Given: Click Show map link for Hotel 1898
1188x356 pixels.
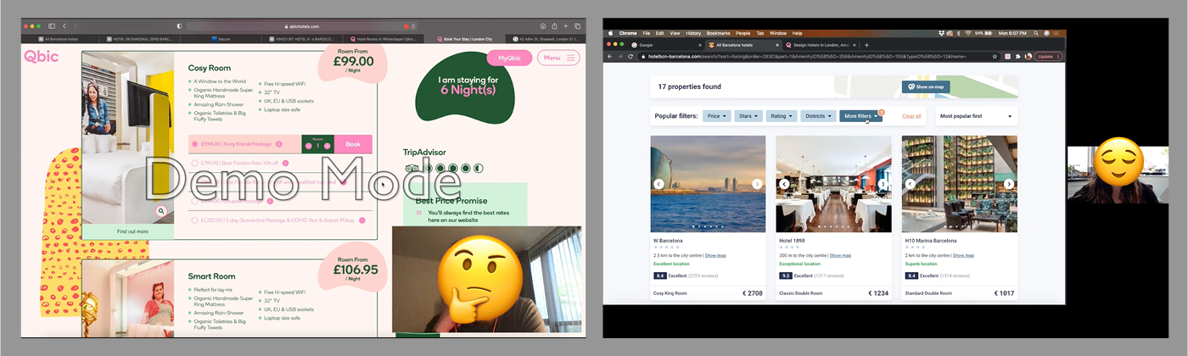Looking at the screenshot, I should point(840,255).
